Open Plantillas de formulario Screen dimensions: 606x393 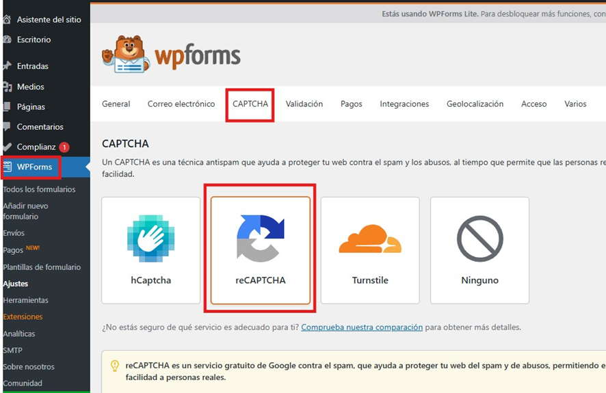42,267
